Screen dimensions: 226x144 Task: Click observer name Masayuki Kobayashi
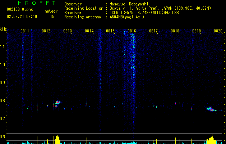click(129, 4)
